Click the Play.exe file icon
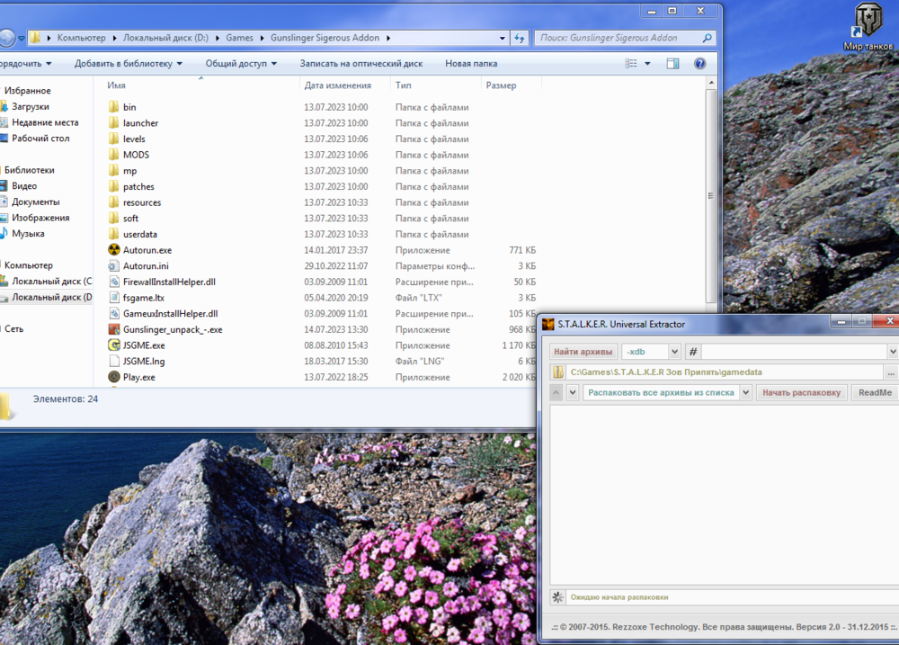Screen dimensions: 899x645 click(x=114, y=377)
